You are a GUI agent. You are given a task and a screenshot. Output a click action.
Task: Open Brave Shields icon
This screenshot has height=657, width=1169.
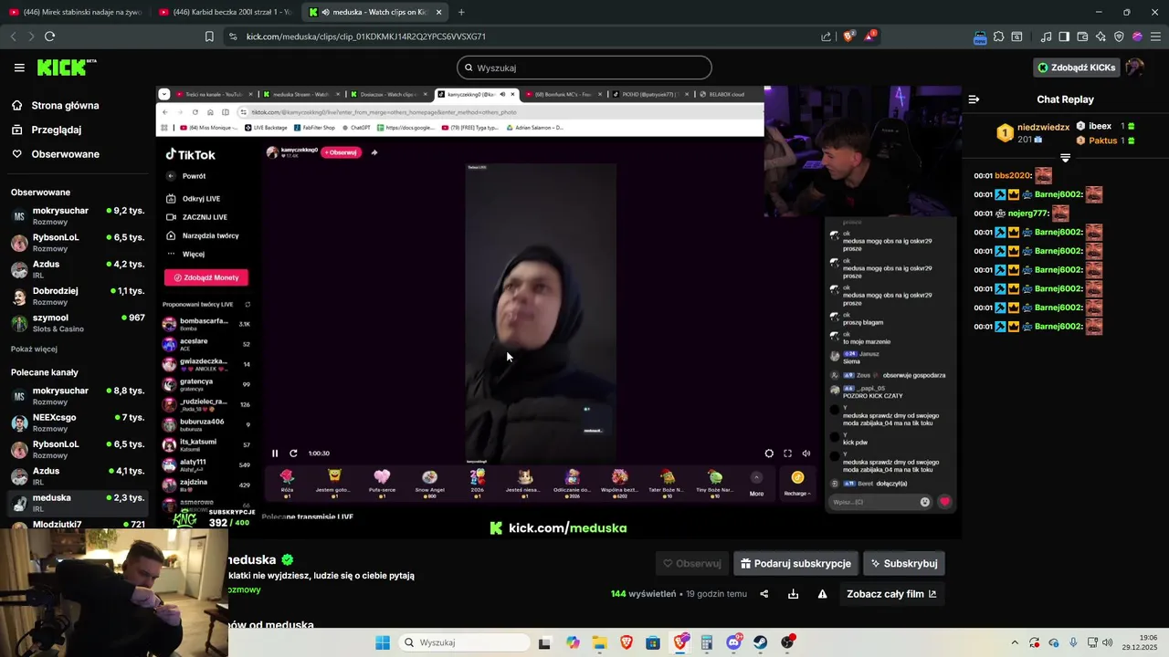(x=849, y=36)
